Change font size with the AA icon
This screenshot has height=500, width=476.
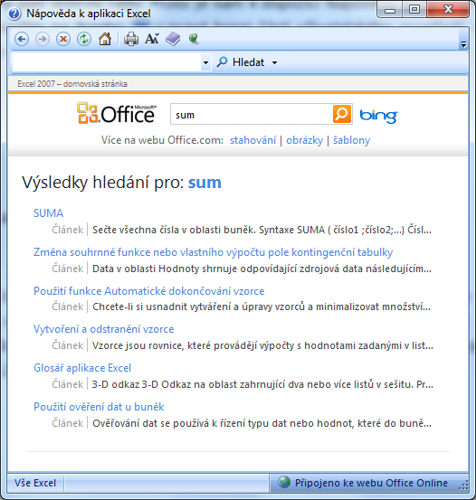152,39
